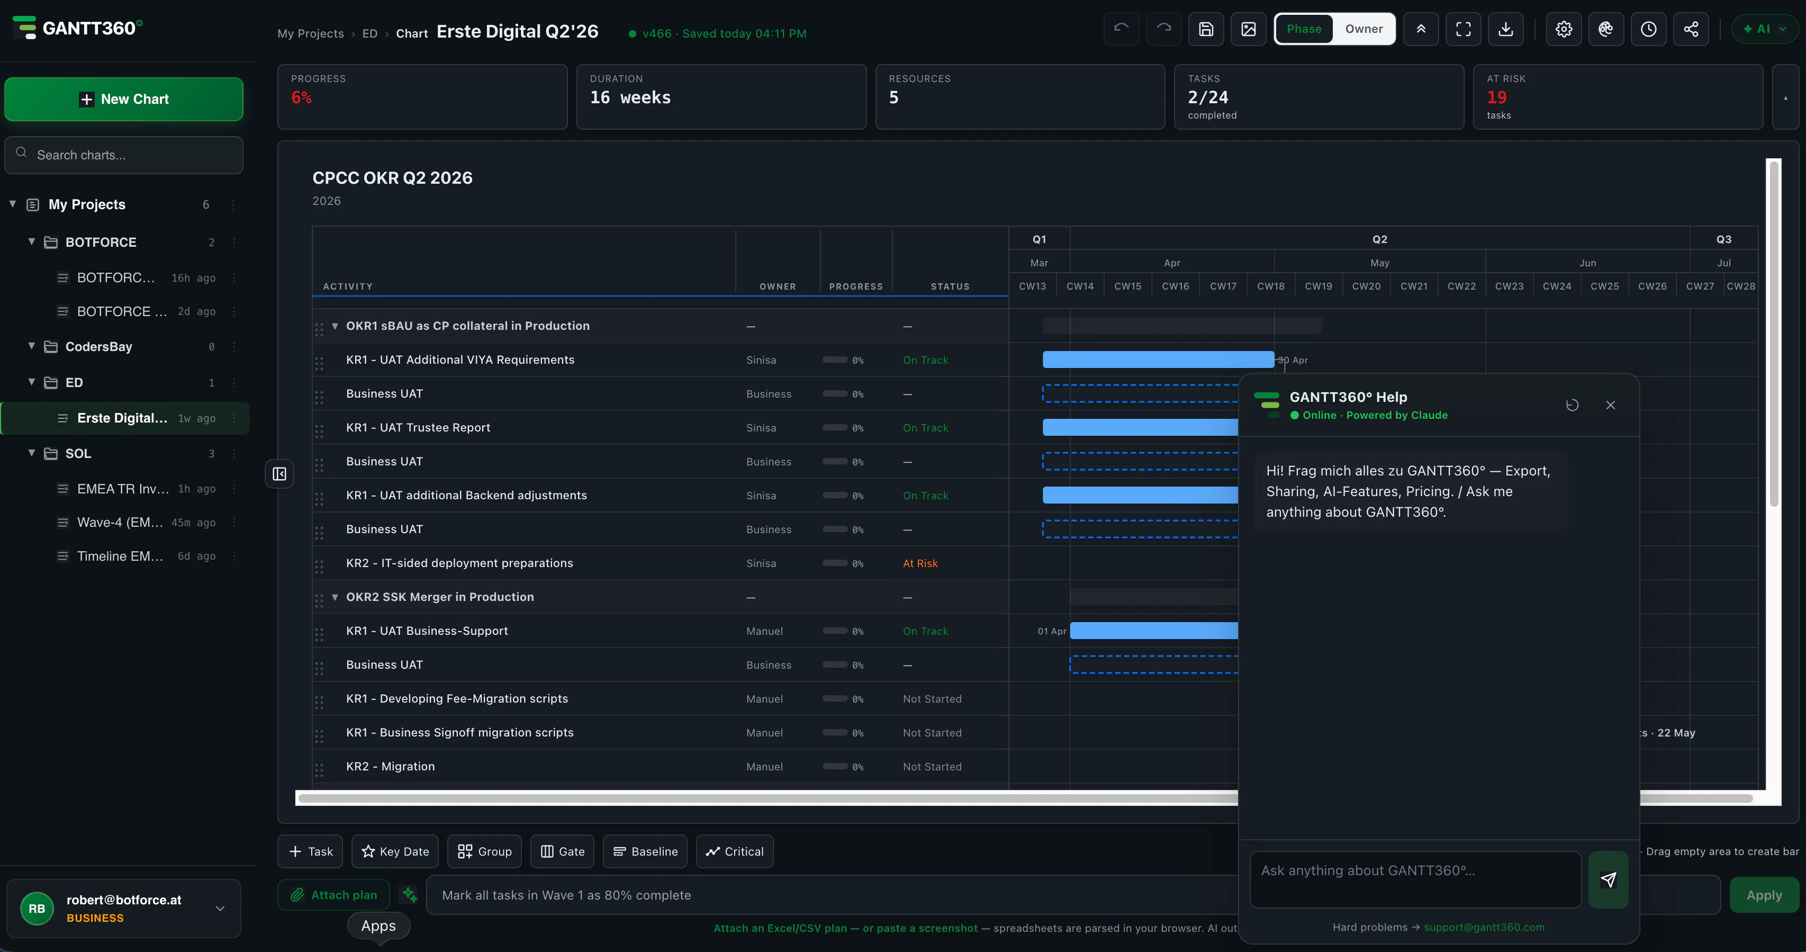Add a Gate
The width and height of the screenshot is (1806, 952).
coord(562,851)
